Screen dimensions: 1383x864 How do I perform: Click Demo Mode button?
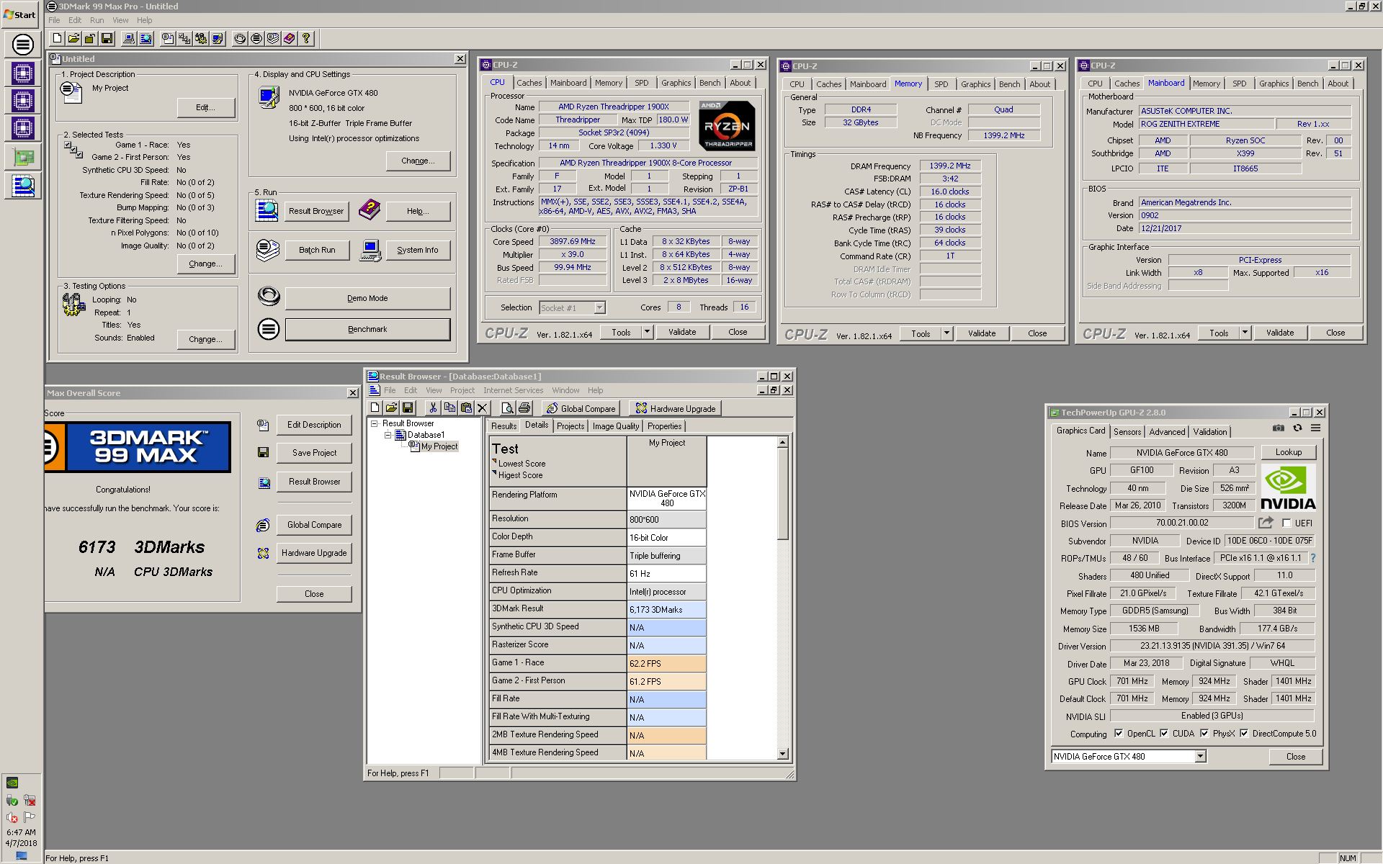(367, 298)
